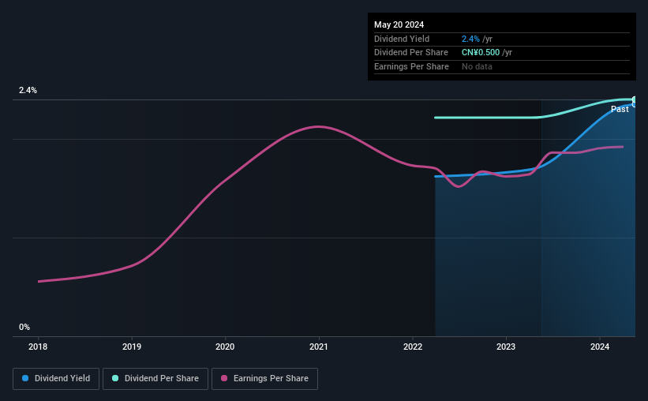The height and width of the screenshot is (401, 648).
Task: Click the May 20 2024 tooltip date
Action: (x=399, y=24)
